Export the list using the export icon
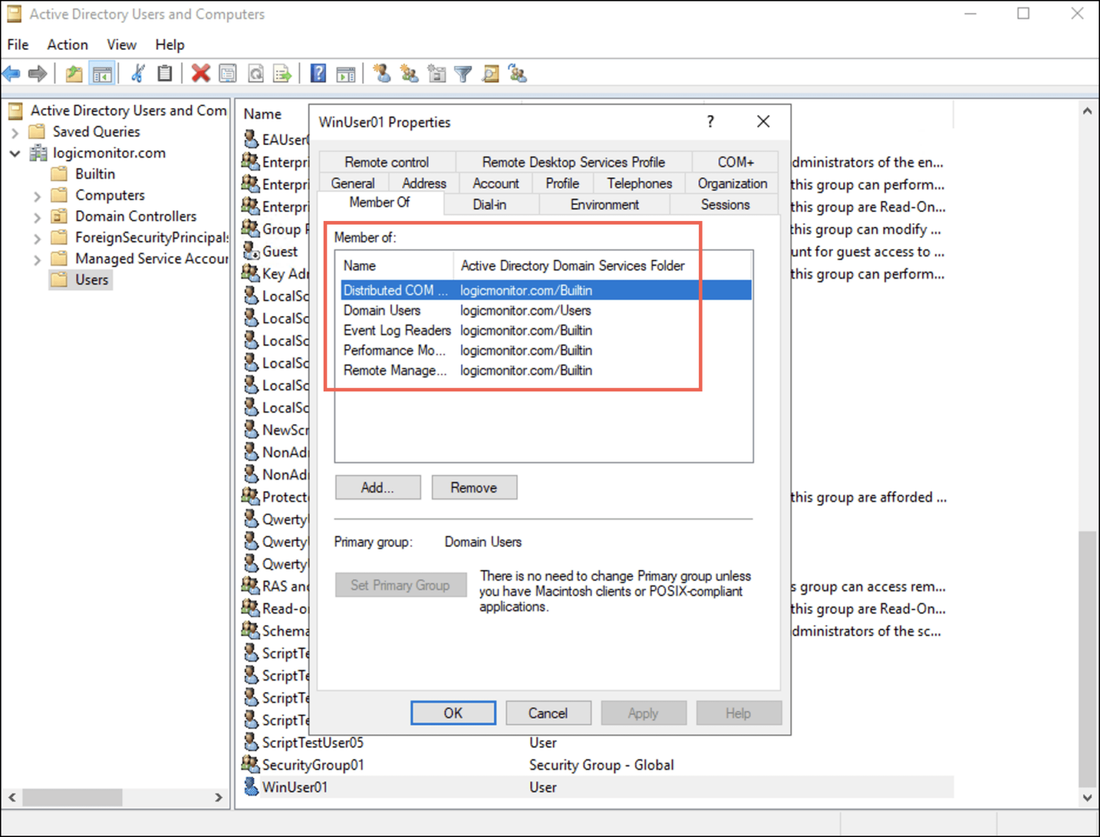Viewport: 1100px width, 837px height. point(282,72)
